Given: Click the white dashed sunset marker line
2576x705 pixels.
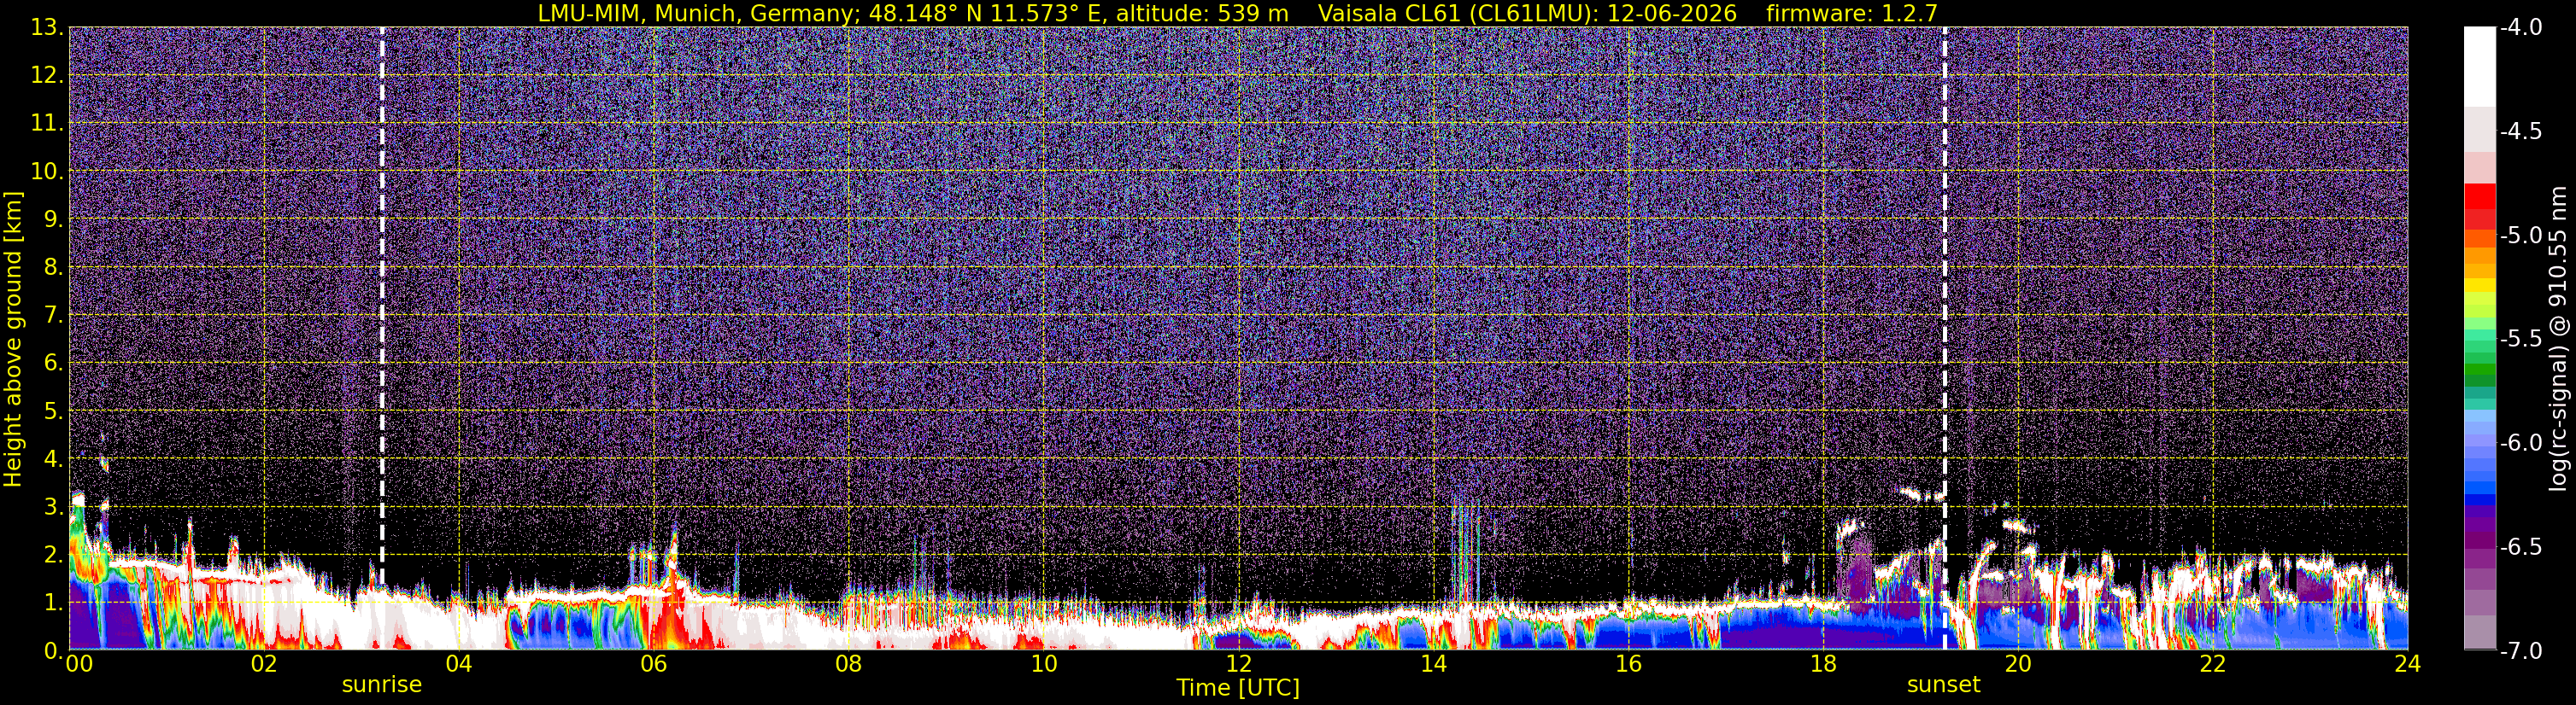Looking at the screenshot, I should (1944, 340).
